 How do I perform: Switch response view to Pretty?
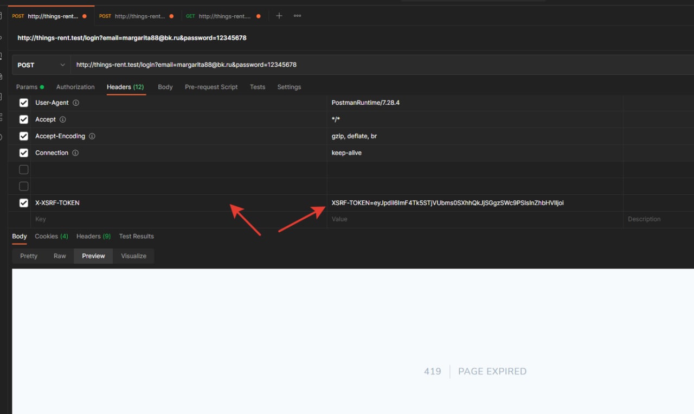(29, 256)
